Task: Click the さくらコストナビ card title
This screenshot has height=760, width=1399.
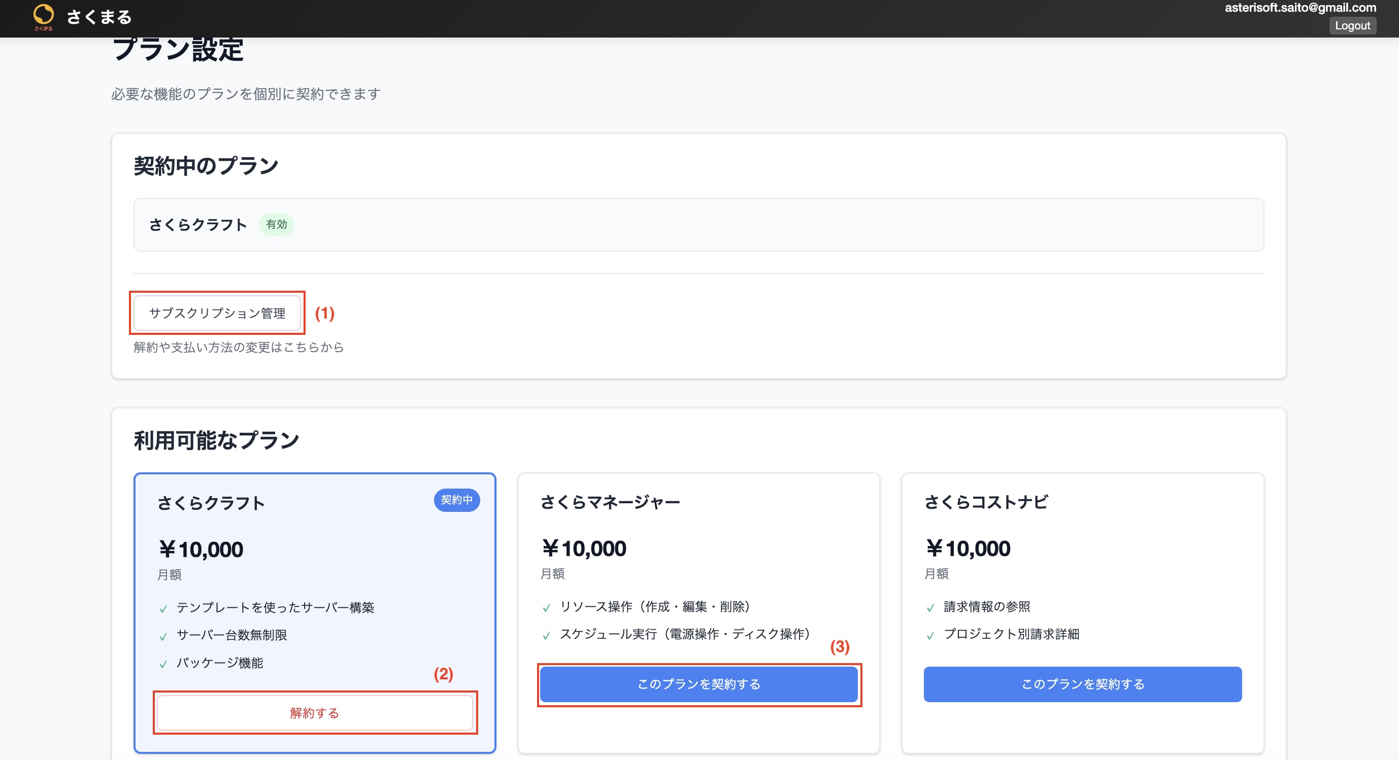Action: (x=986, y=502)
